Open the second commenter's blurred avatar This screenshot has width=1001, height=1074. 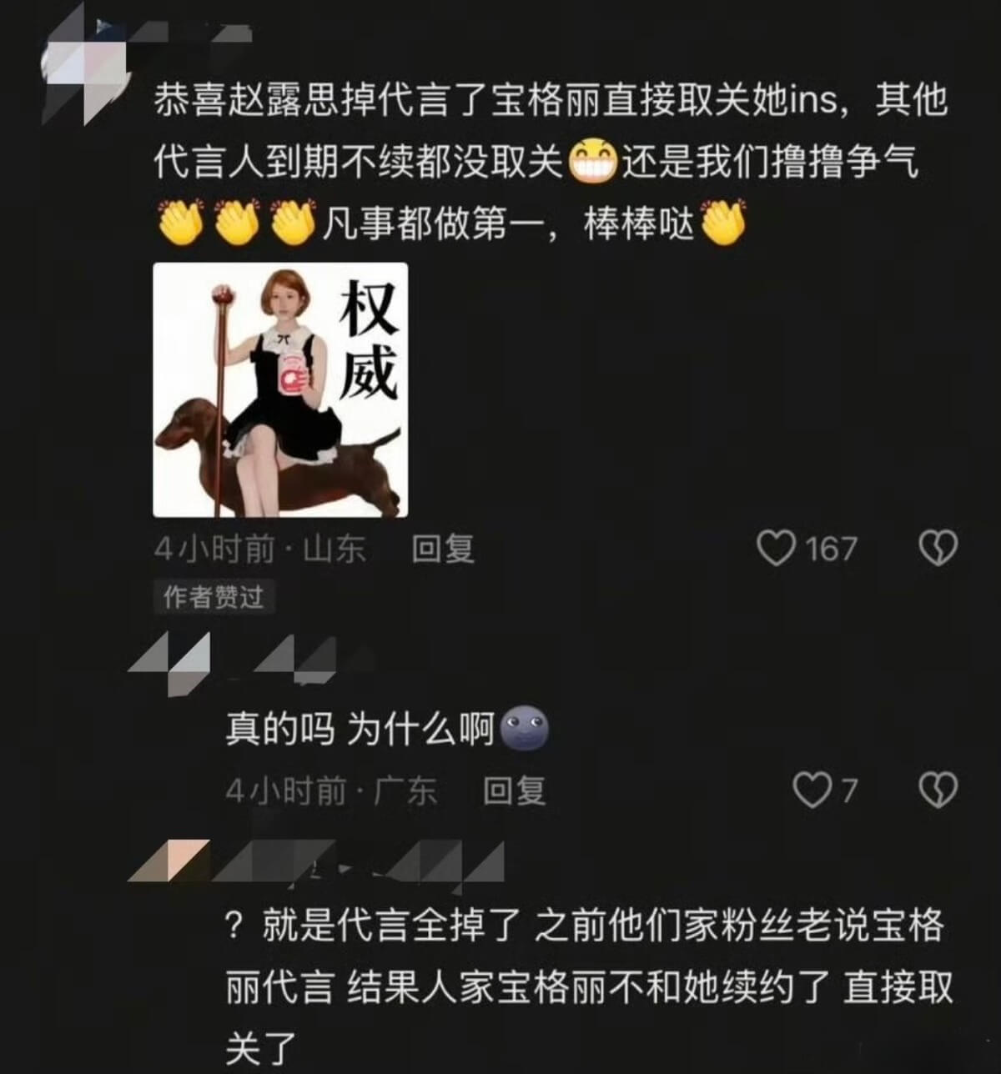[171, 663]
